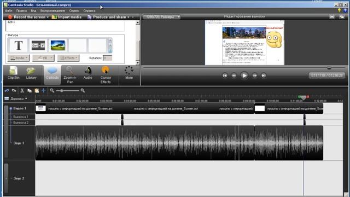
Task: Click the callout text box
Action: 65,26
